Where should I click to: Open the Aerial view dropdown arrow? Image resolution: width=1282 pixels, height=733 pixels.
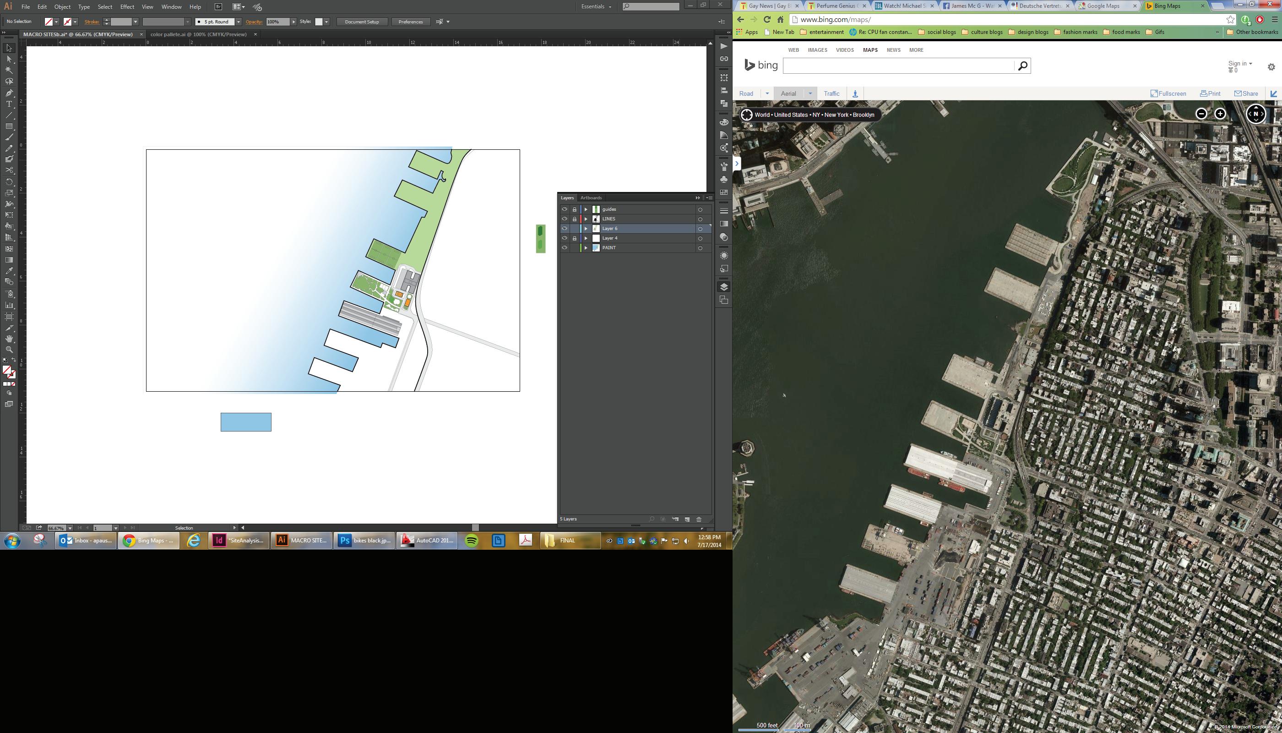tap(810, 93)
